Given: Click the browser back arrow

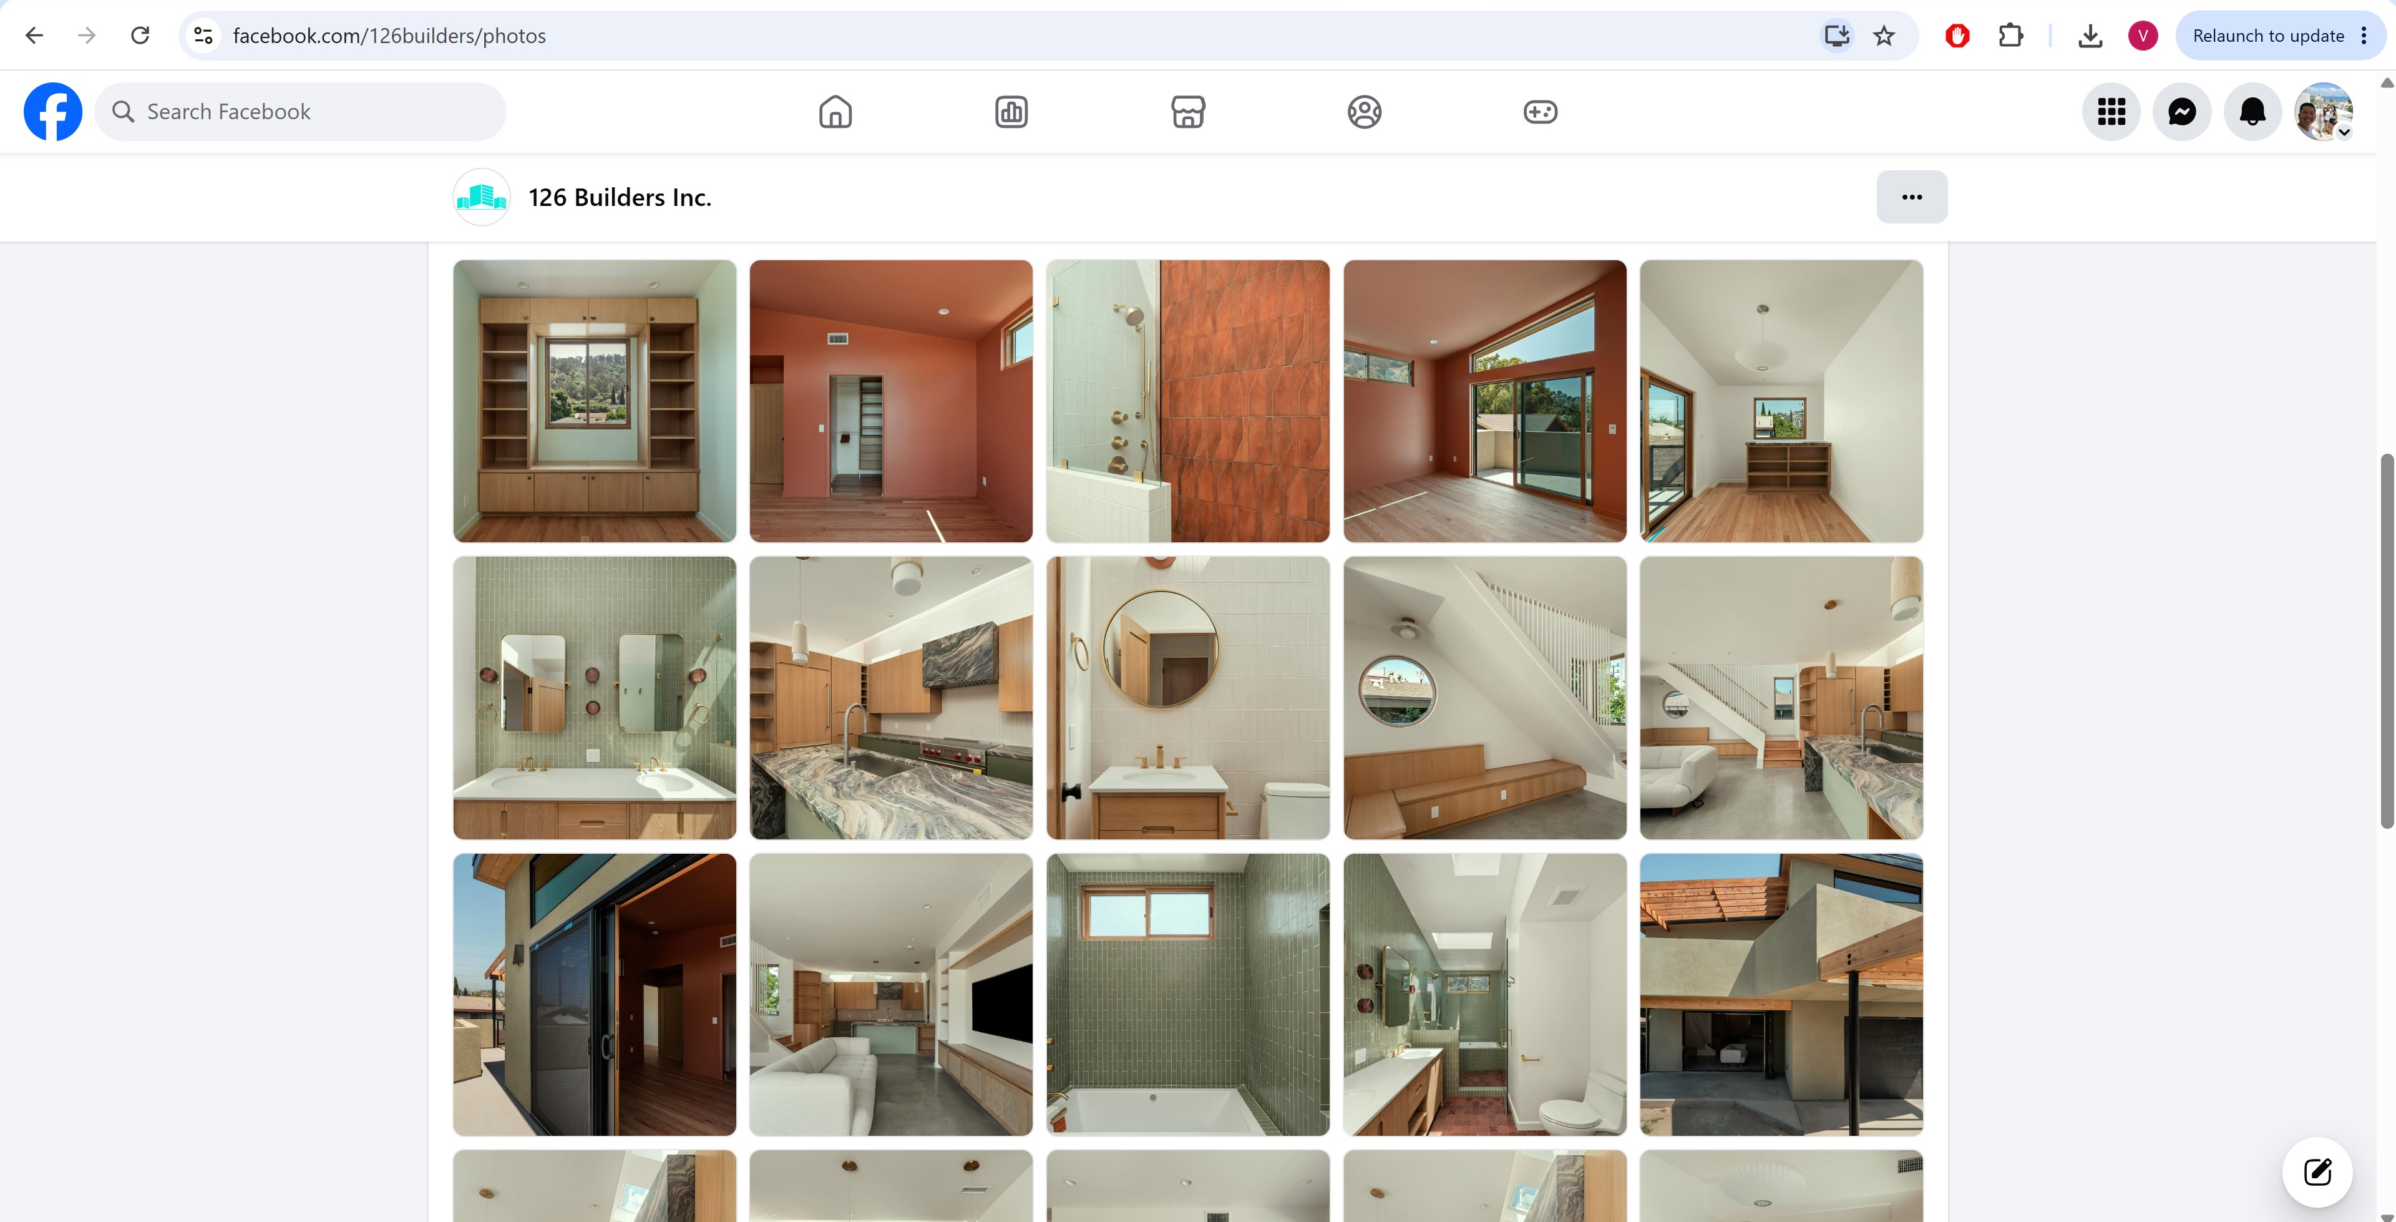Looking at the screenshot, I should 34,36.
